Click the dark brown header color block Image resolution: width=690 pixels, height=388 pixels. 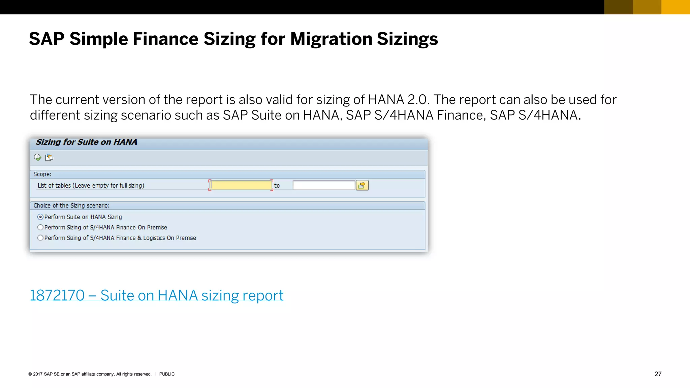619,7
